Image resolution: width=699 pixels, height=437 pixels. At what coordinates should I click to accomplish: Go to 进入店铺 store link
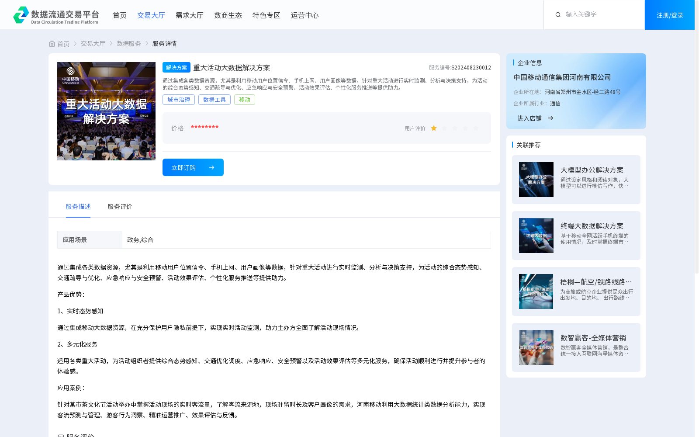tap(529, 118)
